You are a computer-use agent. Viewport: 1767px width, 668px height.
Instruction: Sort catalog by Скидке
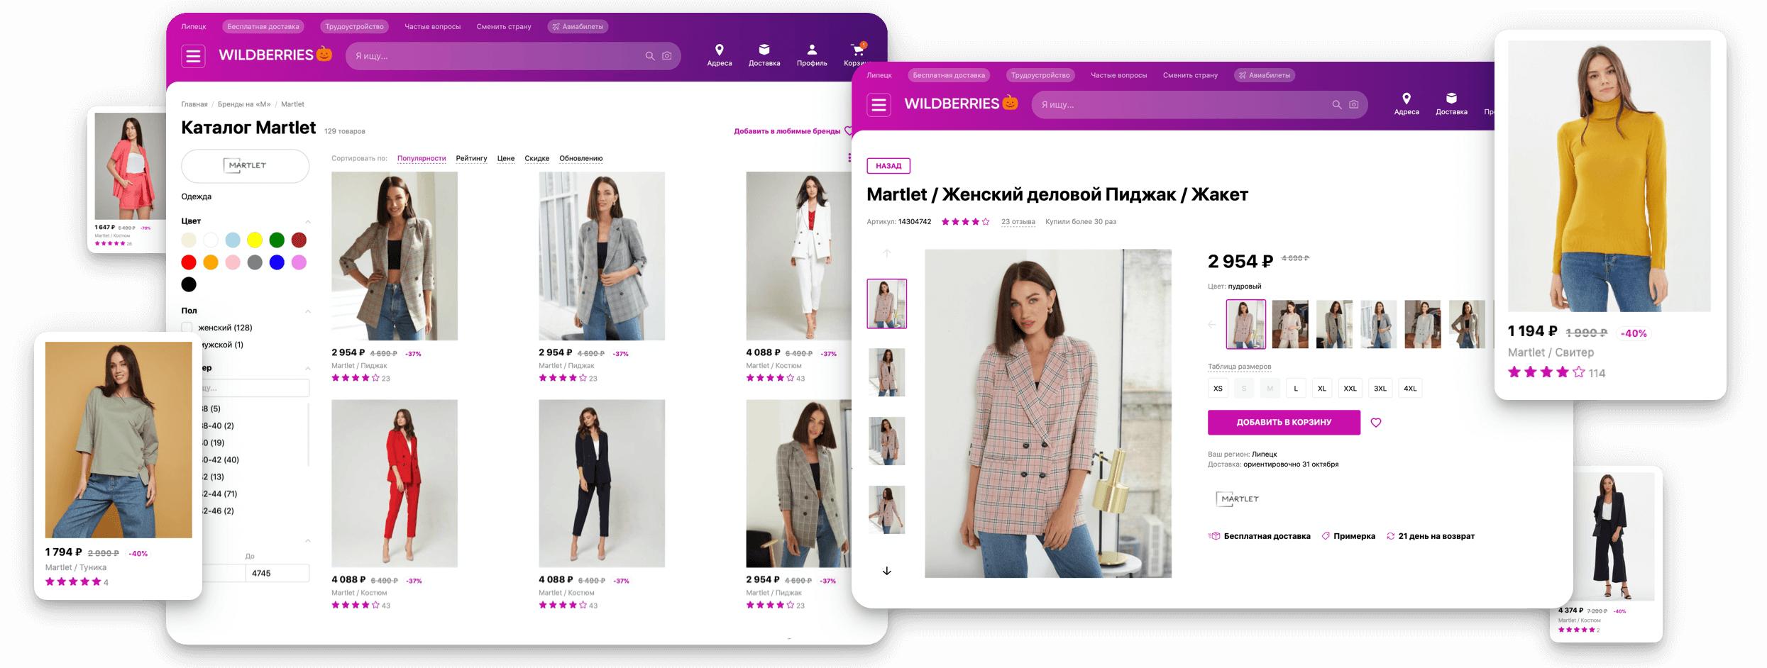tap(536, 158)
